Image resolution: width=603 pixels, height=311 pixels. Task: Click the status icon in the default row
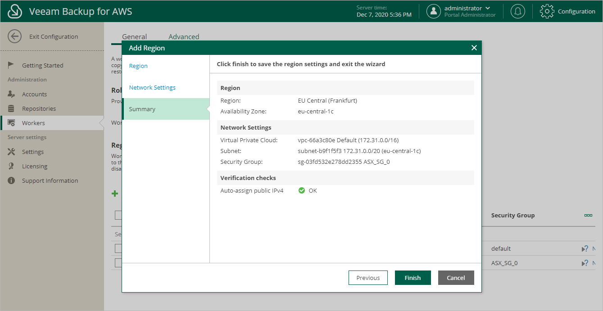pos(585,248)
